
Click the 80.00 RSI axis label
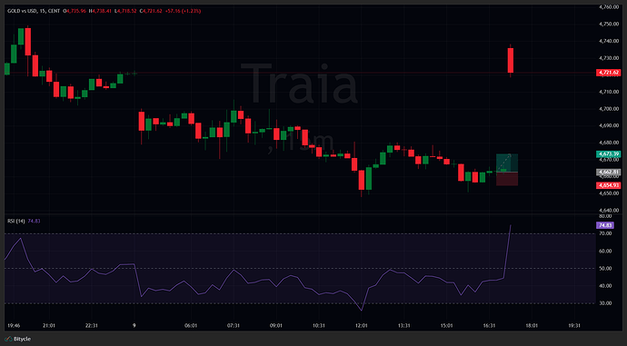tap(606, 216)
